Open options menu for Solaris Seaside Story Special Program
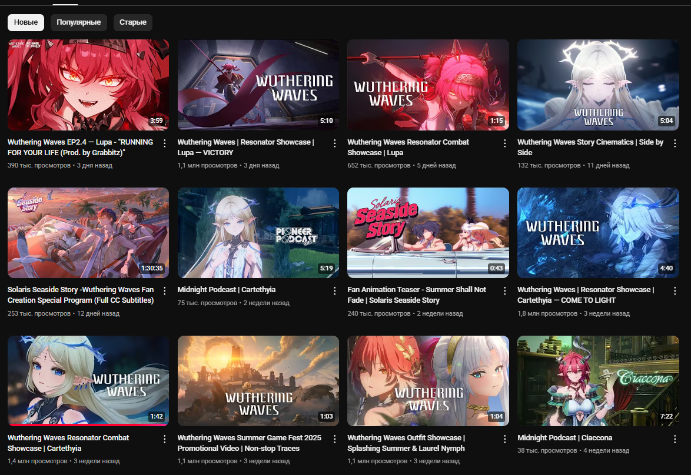The height and width of the screenshot is (475, 691). (x=164, y=290)
